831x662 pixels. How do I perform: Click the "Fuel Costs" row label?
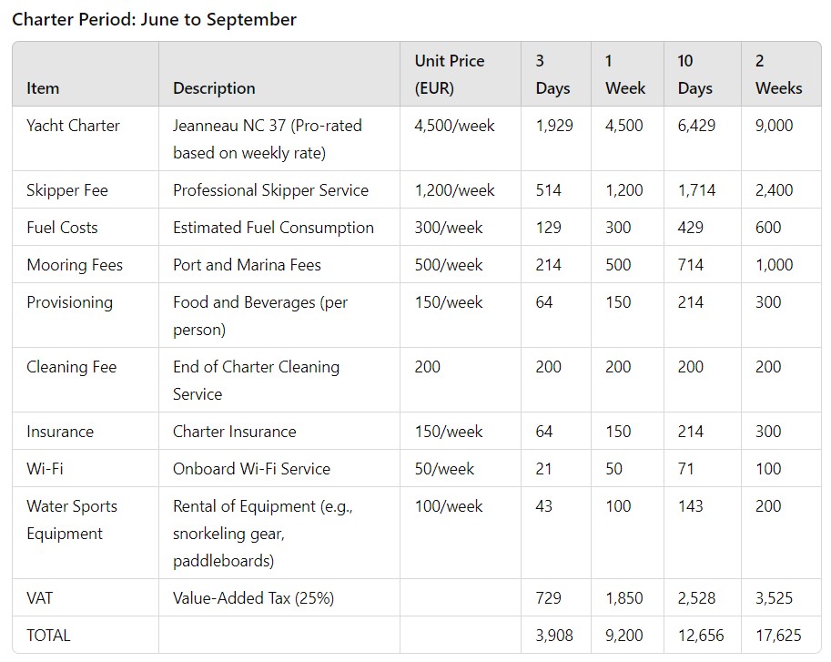click(x=62, y=228)
